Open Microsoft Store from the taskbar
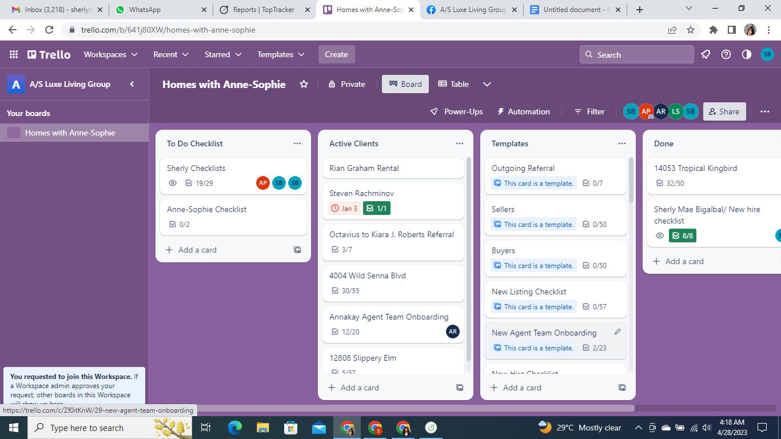Screen dimensions: 781x439 (x=291, y=428)
